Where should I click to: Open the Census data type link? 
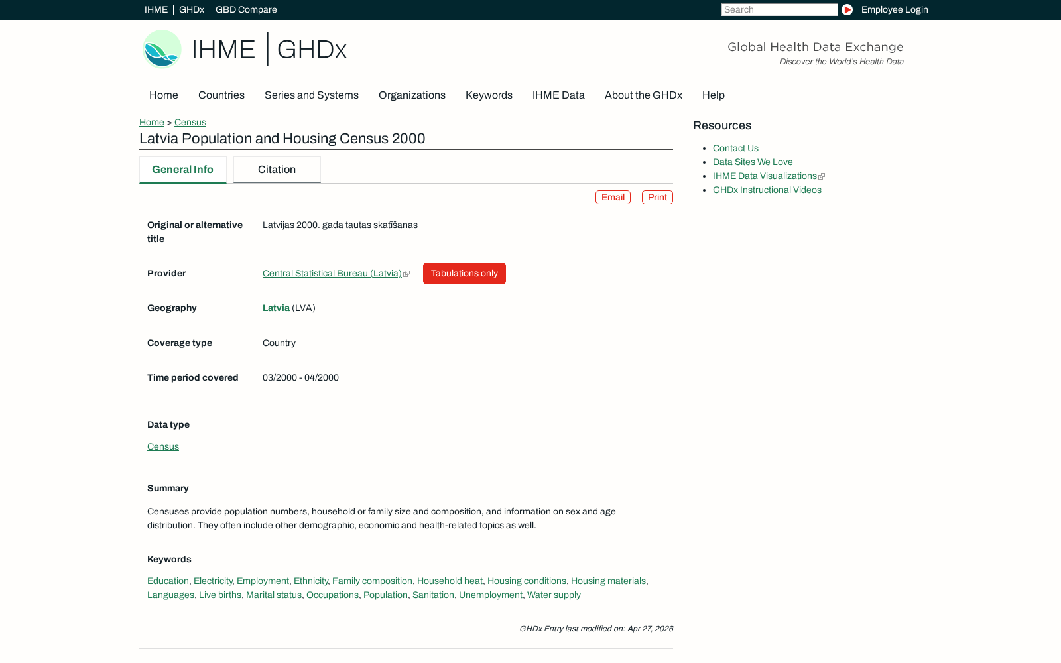[x=163, y=447]
